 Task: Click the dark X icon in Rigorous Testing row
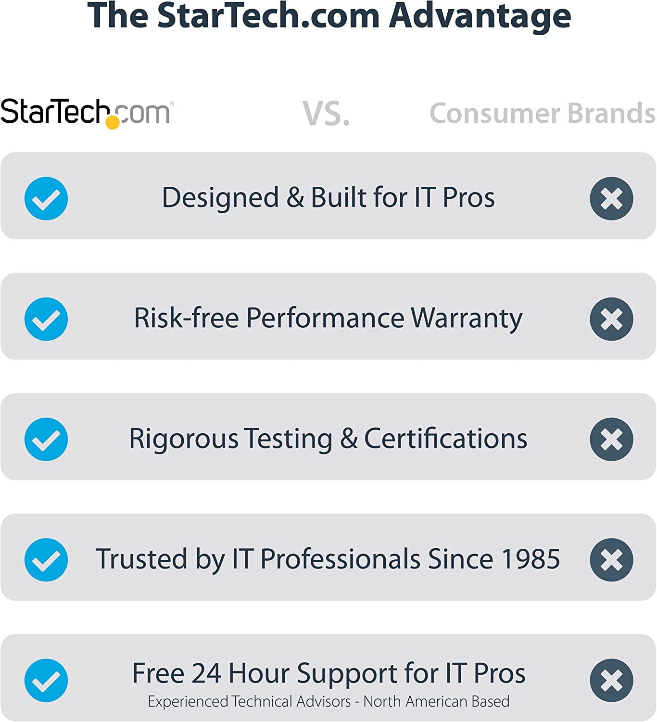click(x=611, y=439)
